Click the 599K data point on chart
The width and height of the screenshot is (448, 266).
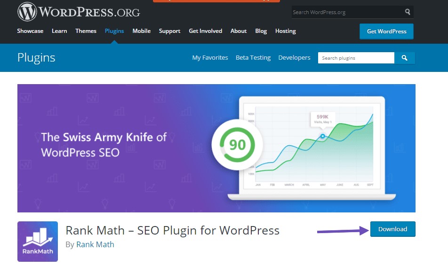323,136
